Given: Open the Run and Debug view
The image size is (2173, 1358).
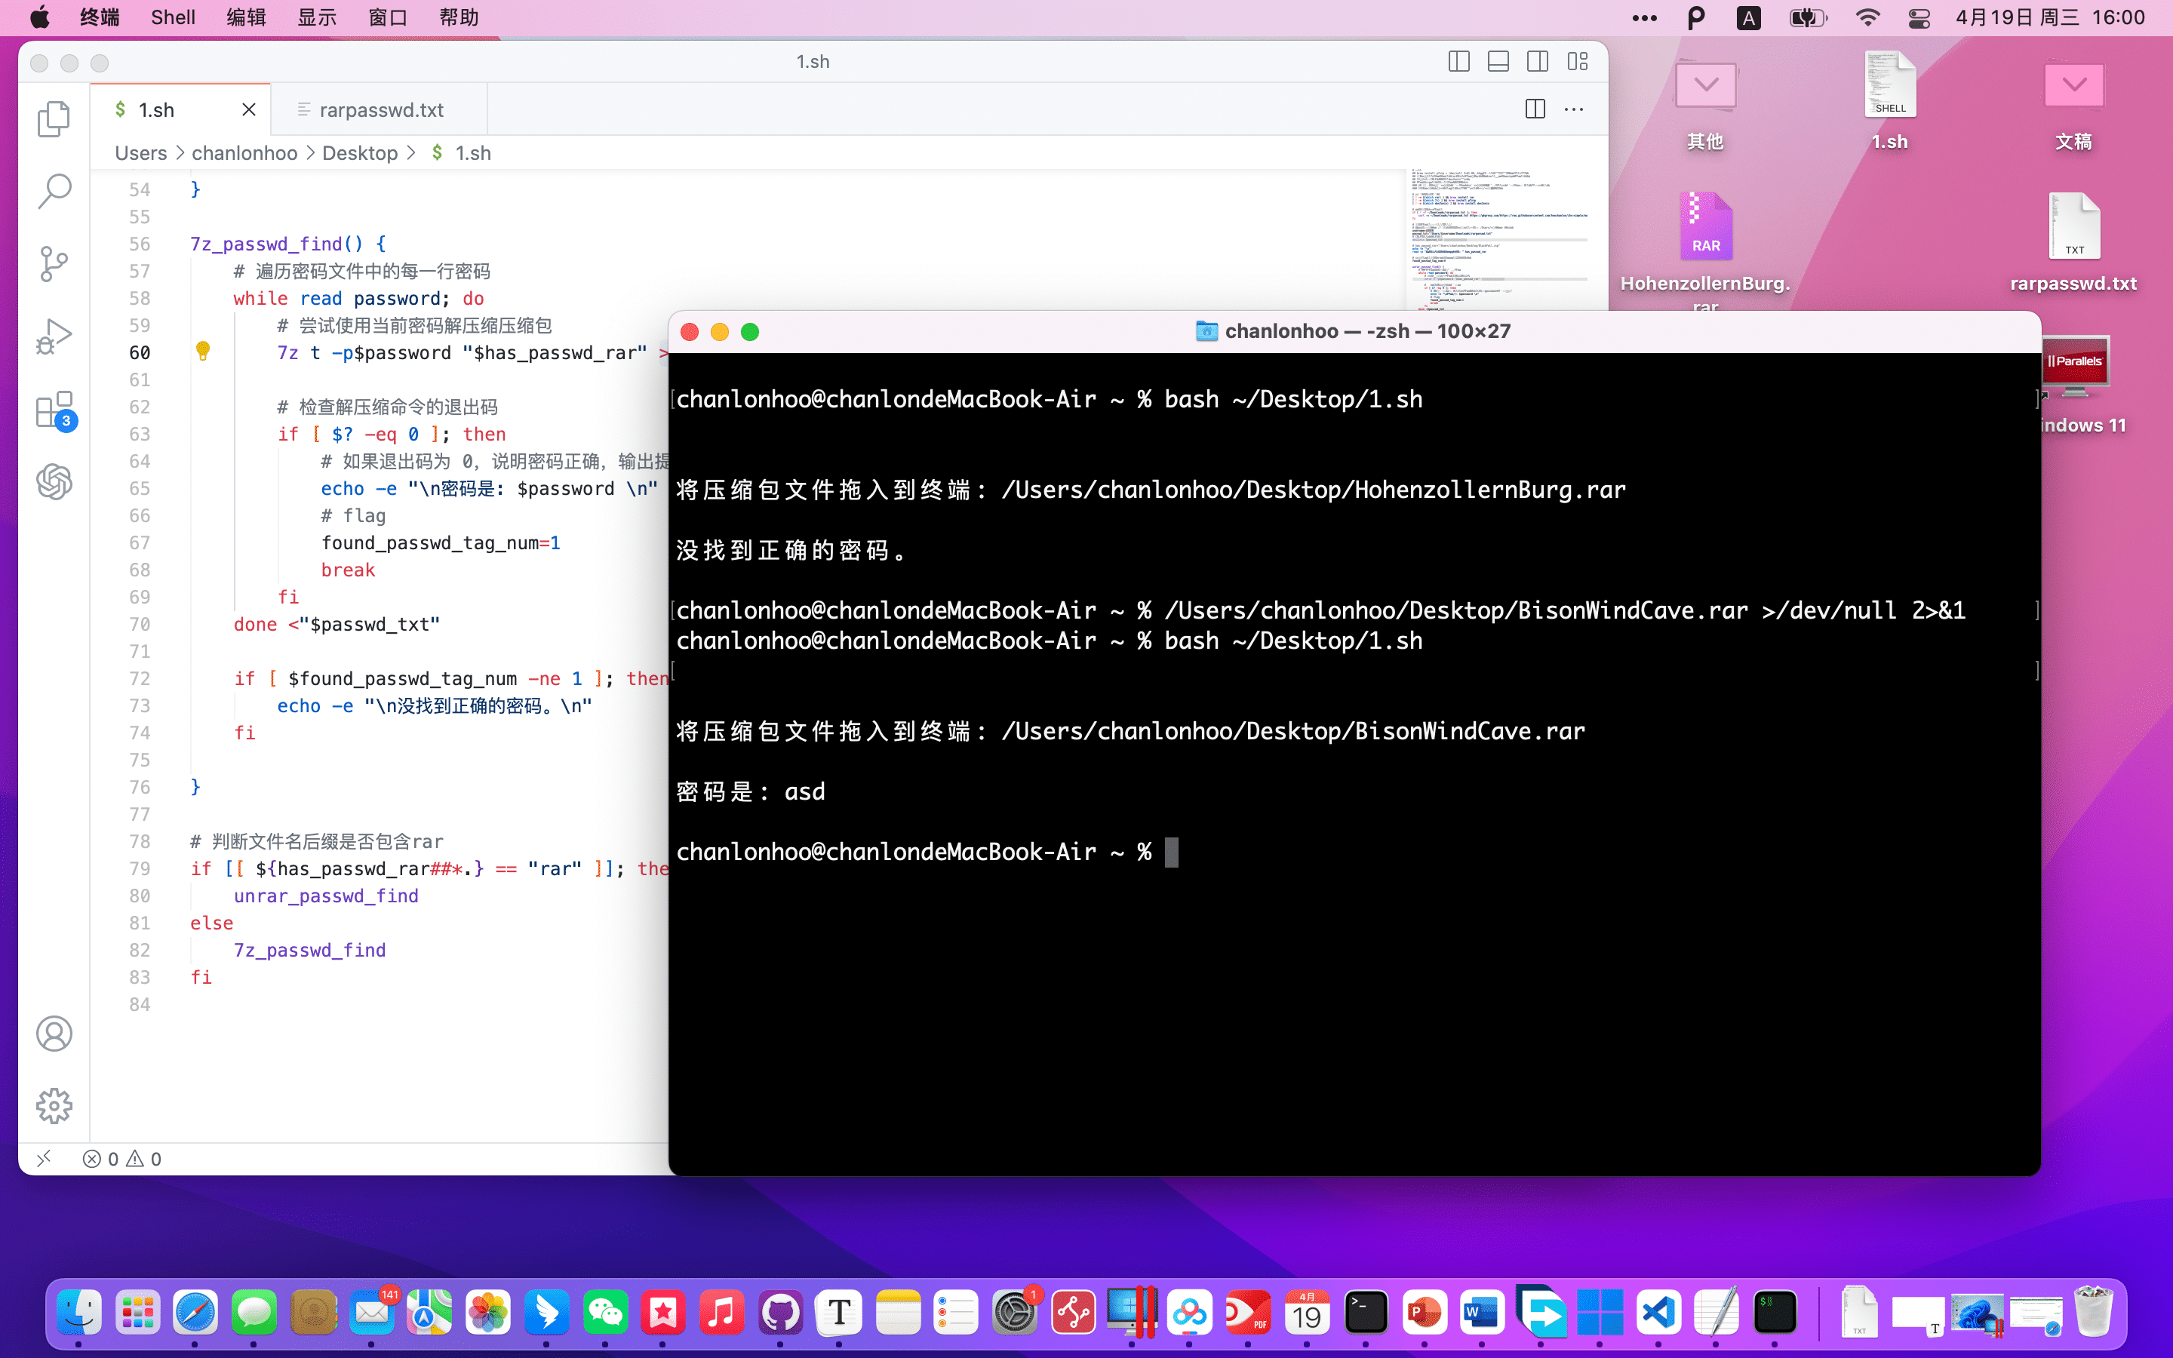Looking at the screenshot, I should coord(54,336).
